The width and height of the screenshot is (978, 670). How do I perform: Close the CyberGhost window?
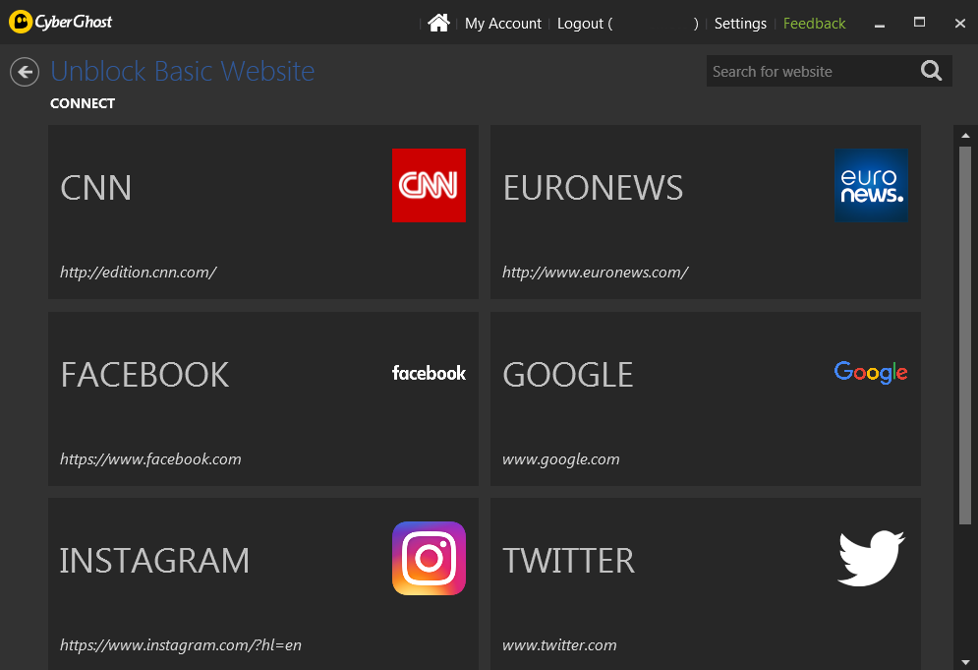tap(960, 23)
